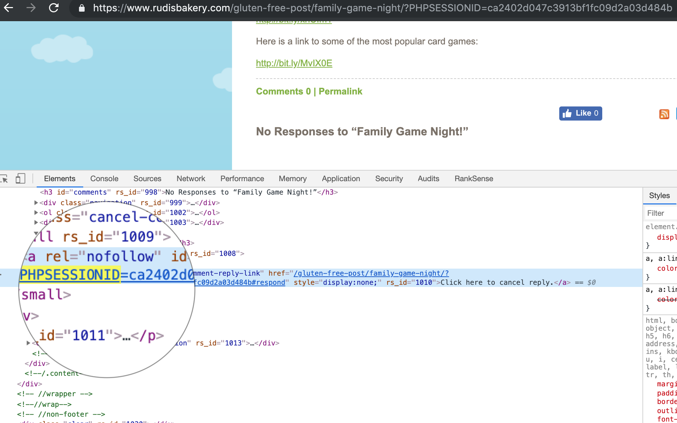Click the Permalink link
The width and height of the screenshot is (677, 423).
click(x=340, y=92)
